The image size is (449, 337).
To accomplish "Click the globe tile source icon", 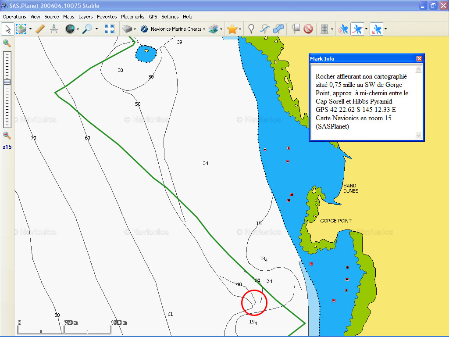I will (x=70, y=29).
